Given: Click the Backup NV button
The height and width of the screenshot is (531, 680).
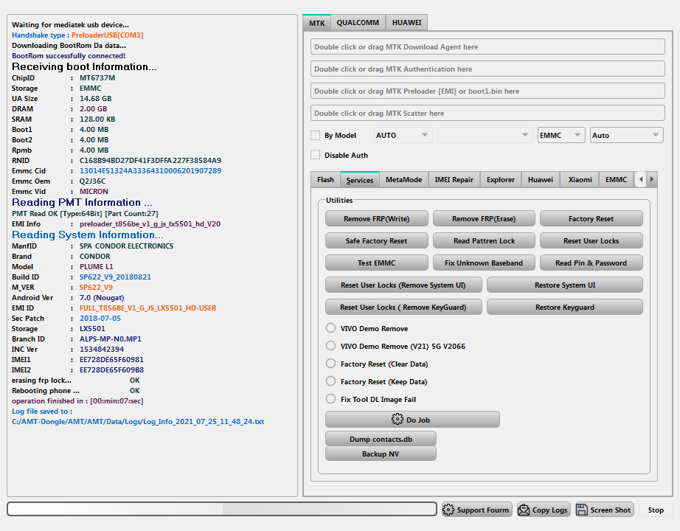Looking at the screenshot, I should tap(381, 454).
